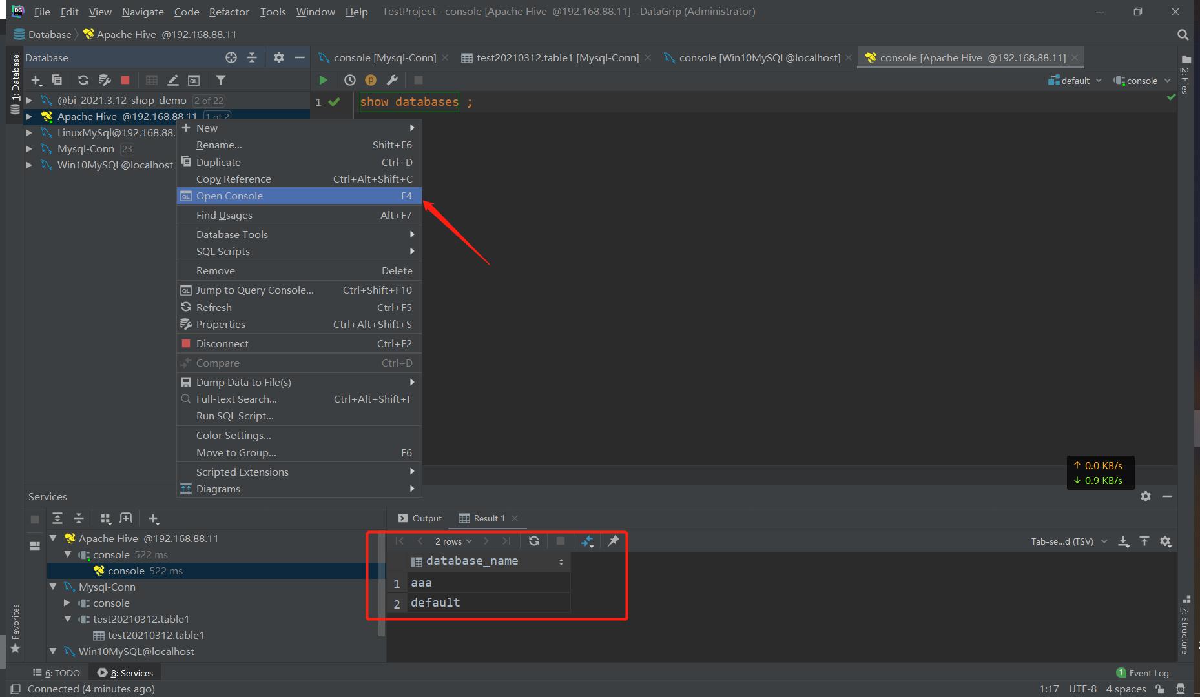This screenshot has width=1200, height=697.
Task: Click the New data source plus icon
Action: 36,80
